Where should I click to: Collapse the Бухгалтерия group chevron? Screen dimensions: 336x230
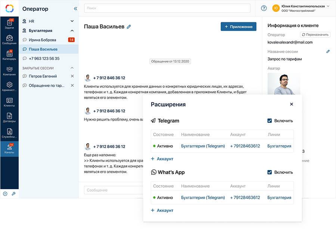click(72, 31)
